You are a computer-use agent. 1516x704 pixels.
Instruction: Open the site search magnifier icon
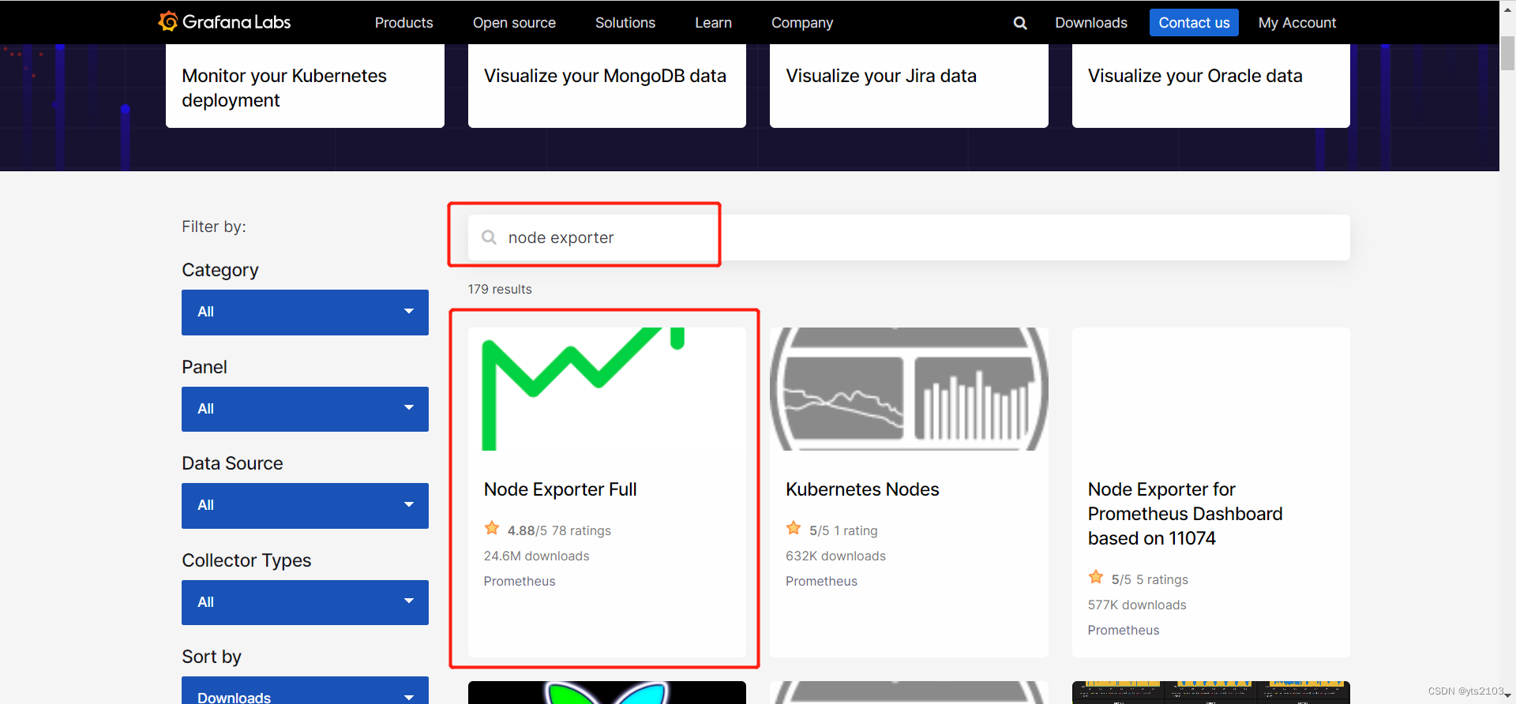(x=1020, y=23)
